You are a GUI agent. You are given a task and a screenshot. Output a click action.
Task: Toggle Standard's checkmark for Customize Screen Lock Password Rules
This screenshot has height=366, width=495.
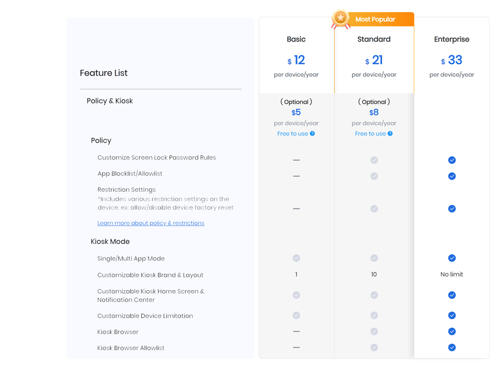[374, 160]
